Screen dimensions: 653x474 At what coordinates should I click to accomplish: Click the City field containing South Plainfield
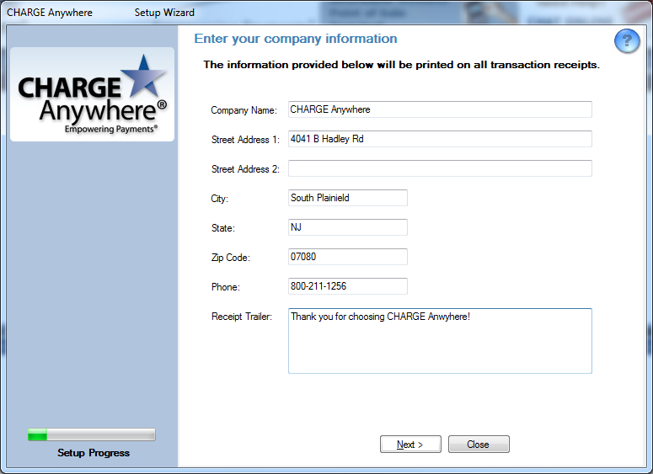(347, 198)
